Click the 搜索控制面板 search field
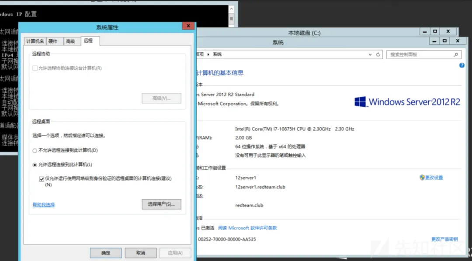The width and height of the screenshot is (472, 261). 423,54
